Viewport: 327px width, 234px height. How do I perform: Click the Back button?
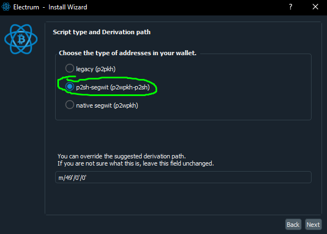tap(293, 225)
